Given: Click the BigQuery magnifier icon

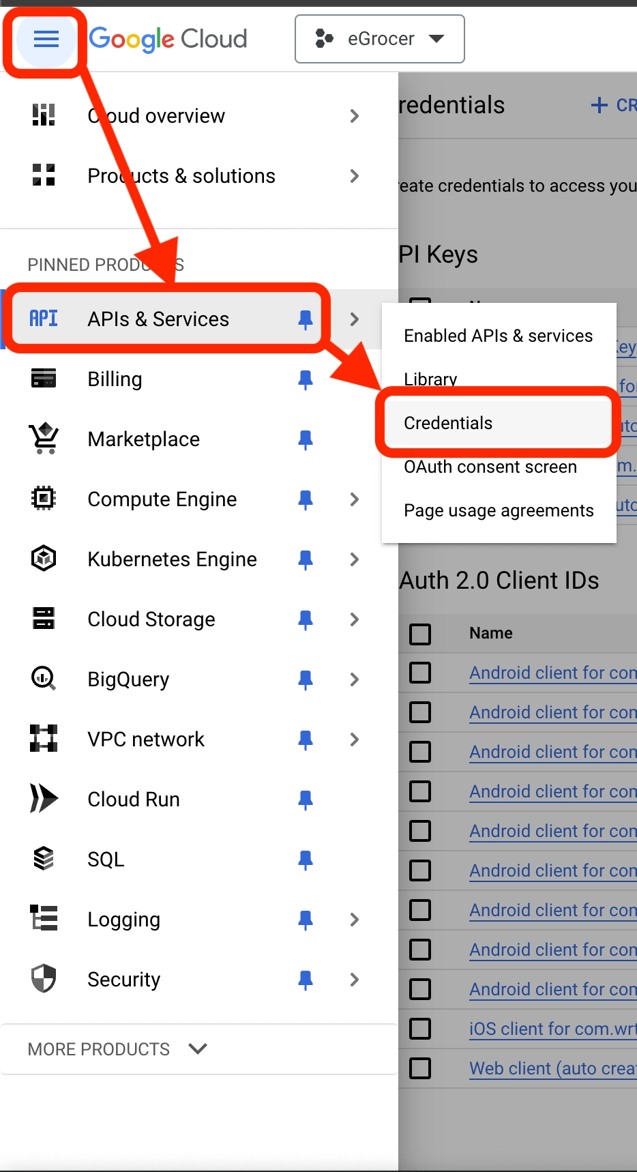Looking at the screenshot, I should [x=44, y=679].
